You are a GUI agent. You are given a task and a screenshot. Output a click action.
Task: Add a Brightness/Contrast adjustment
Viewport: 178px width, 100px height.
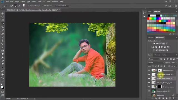tap(154, 44)
